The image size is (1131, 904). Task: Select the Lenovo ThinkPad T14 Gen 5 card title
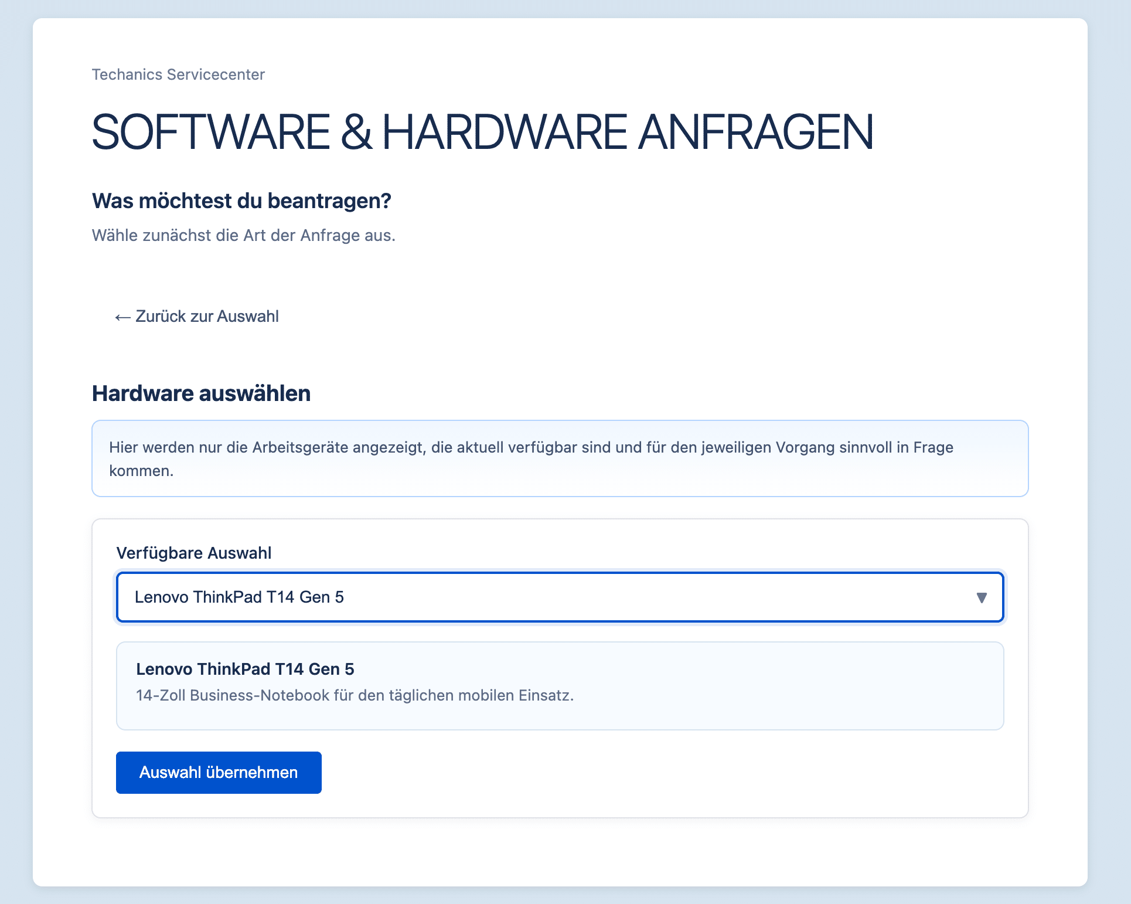pos(245,669)
